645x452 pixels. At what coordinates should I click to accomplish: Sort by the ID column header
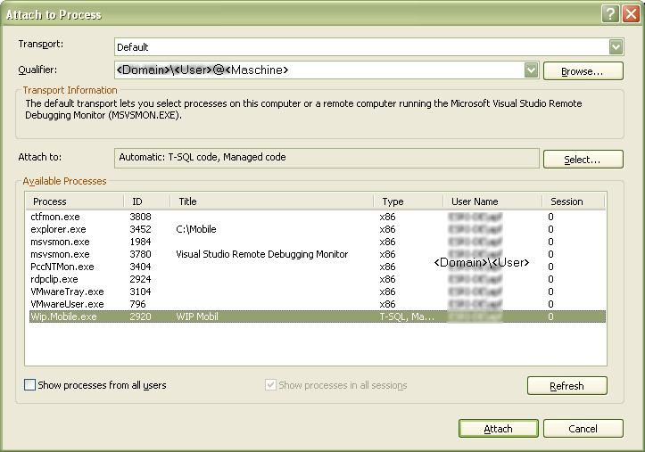(x=147, y=201)
